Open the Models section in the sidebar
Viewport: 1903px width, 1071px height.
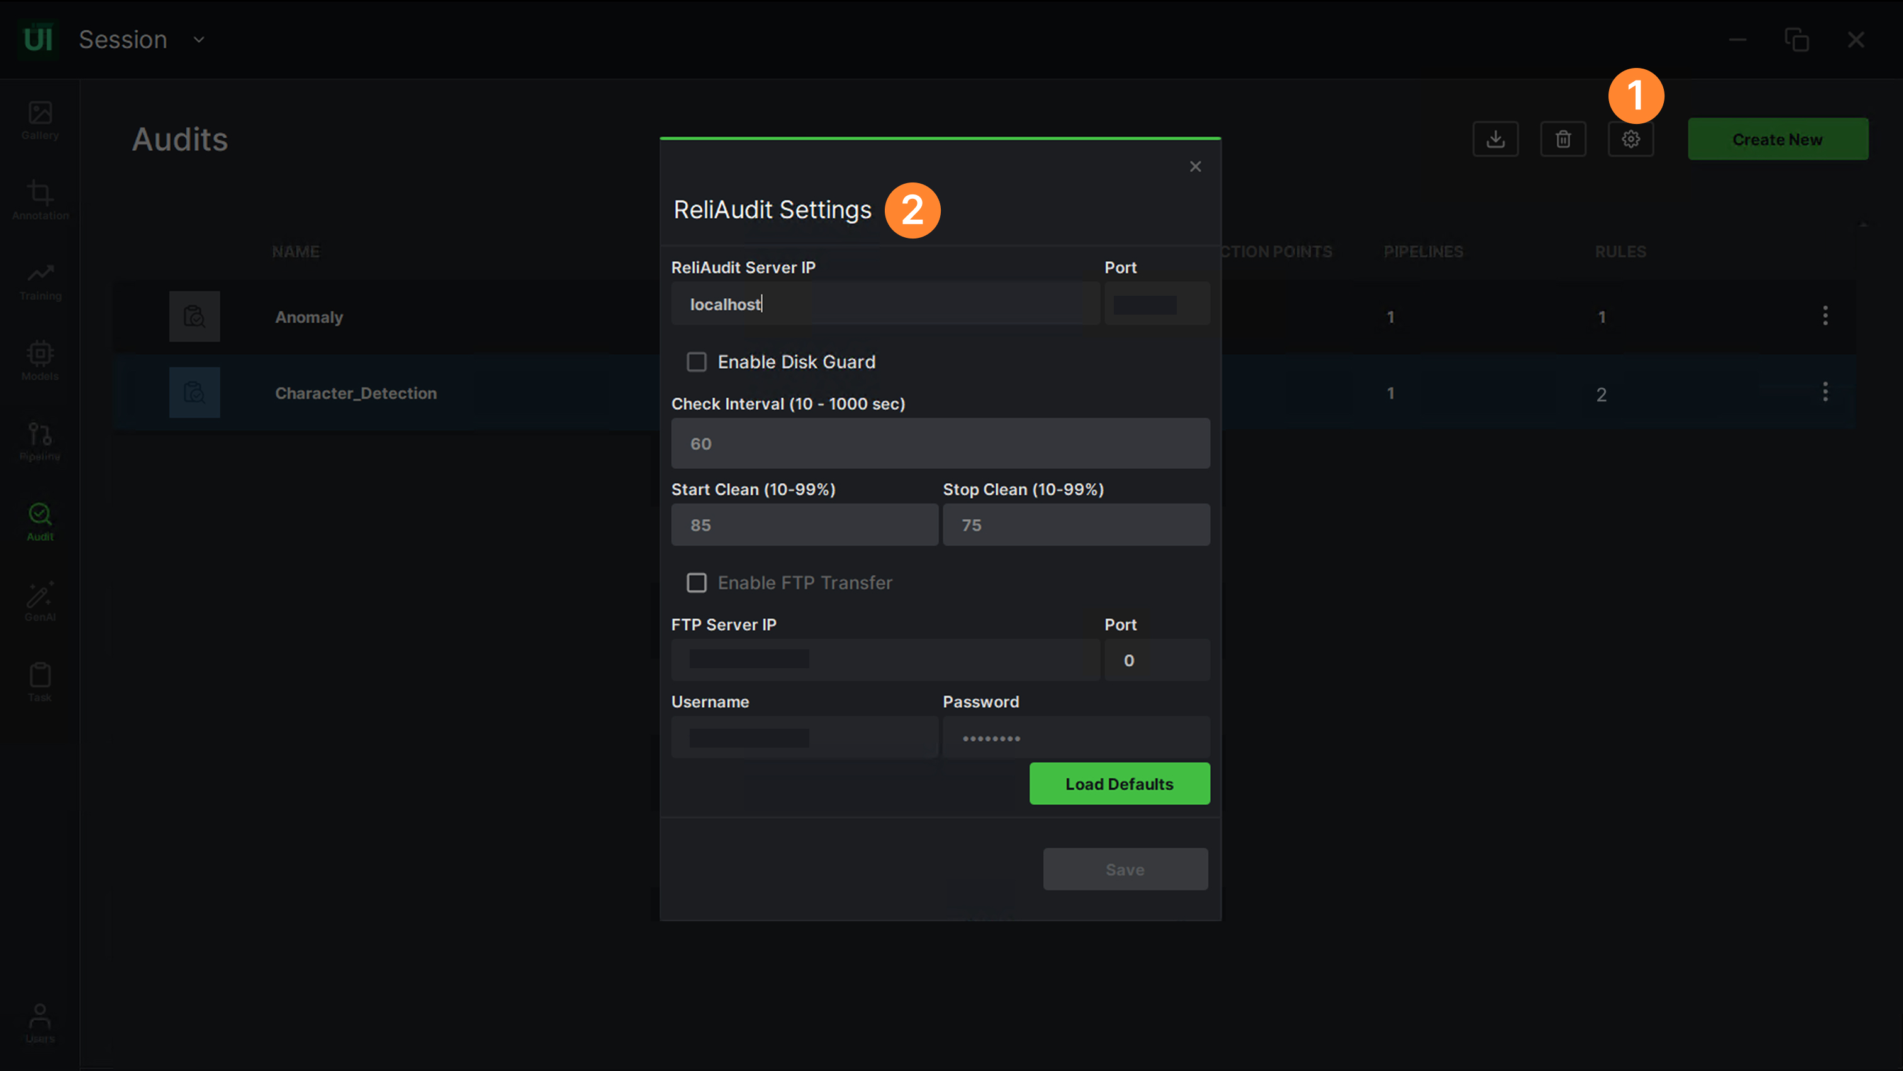(x=40, y=361)
